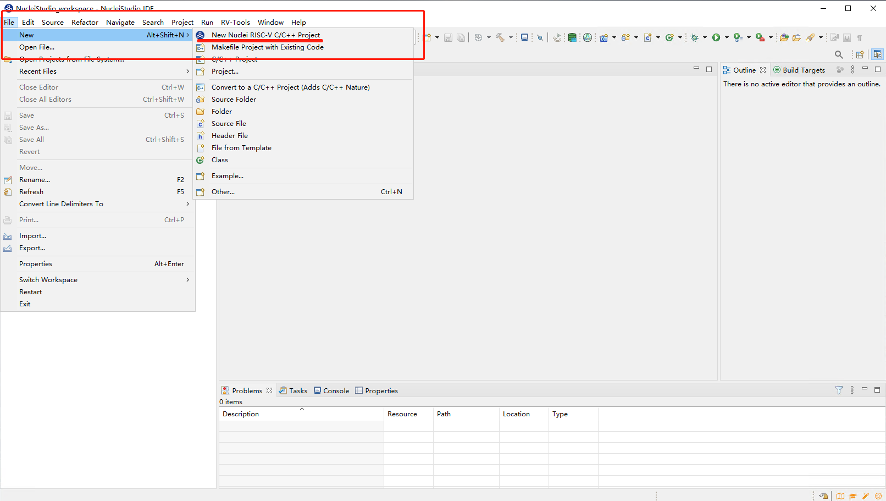Click the green database toolbar icon

pyautogui.click(x=572, y=37)
